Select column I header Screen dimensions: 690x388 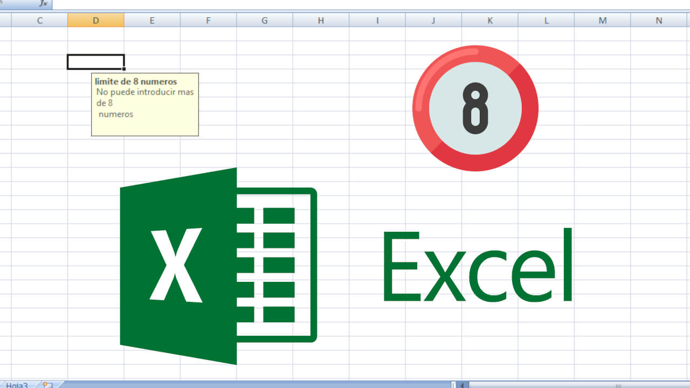click(377, 20)
